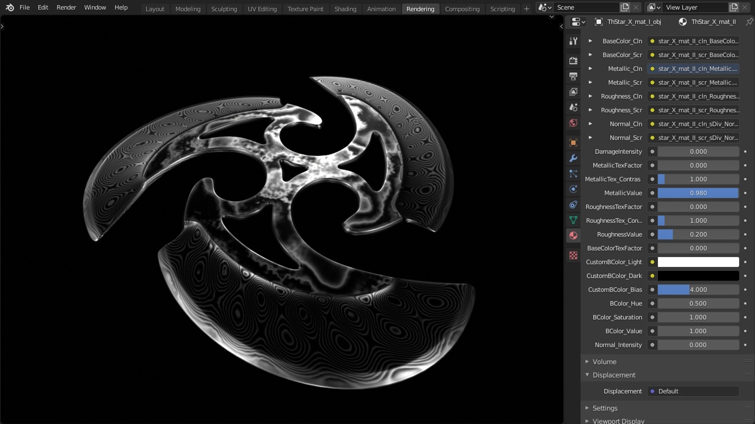Toggle animate dot for CustomBColor_Light
755x424 pixels.
(x=745, y=262)
